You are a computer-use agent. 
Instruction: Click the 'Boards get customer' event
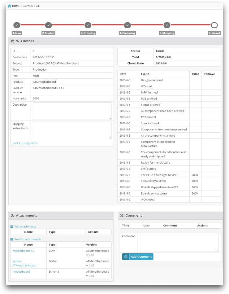point(154,194)
